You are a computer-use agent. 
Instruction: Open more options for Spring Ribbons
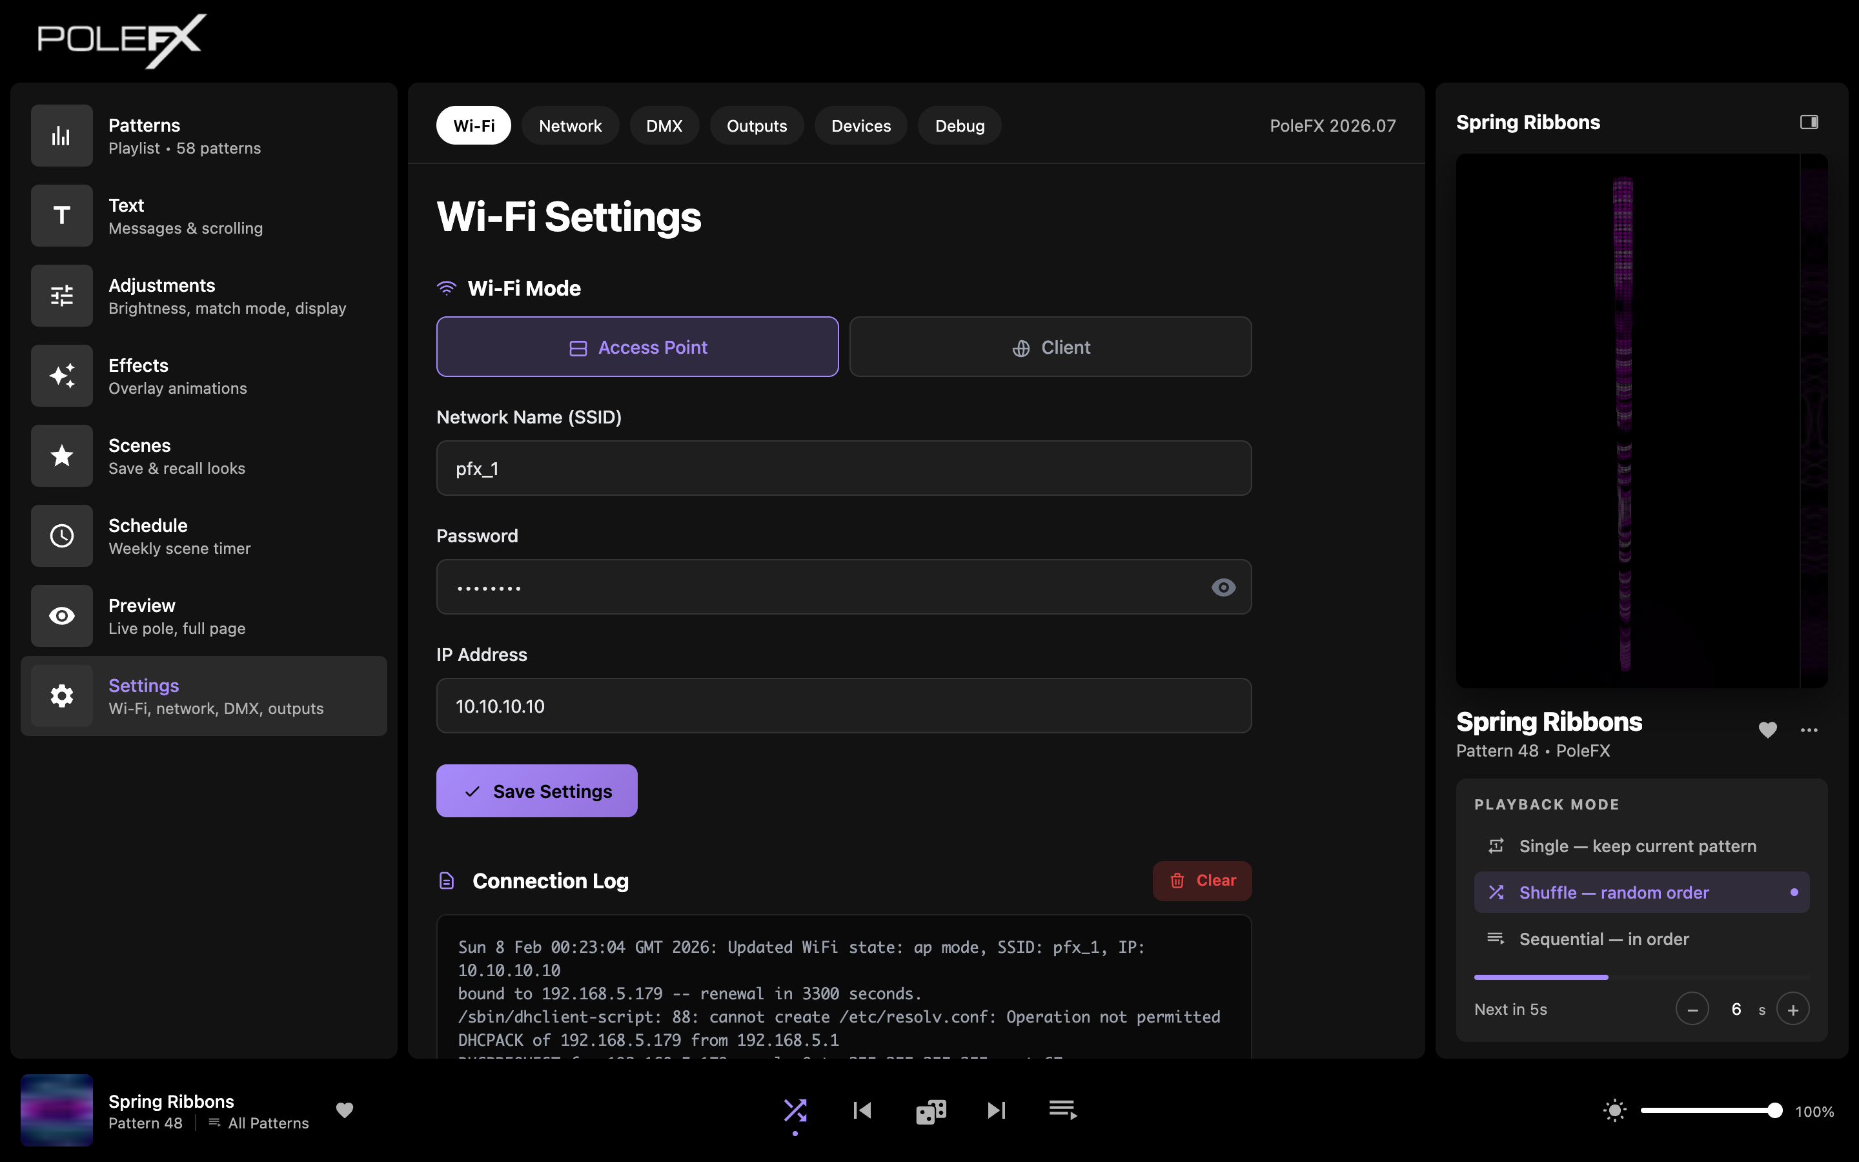click(1808, 729)
